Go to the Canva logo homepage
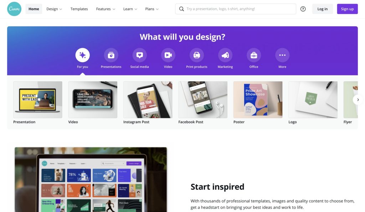Screen dimensions: 365x212 pos(14,9)
